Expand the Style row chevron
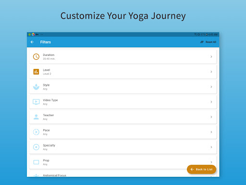The image size is (246, 185). pyautogui.click(x=211, y=87)
